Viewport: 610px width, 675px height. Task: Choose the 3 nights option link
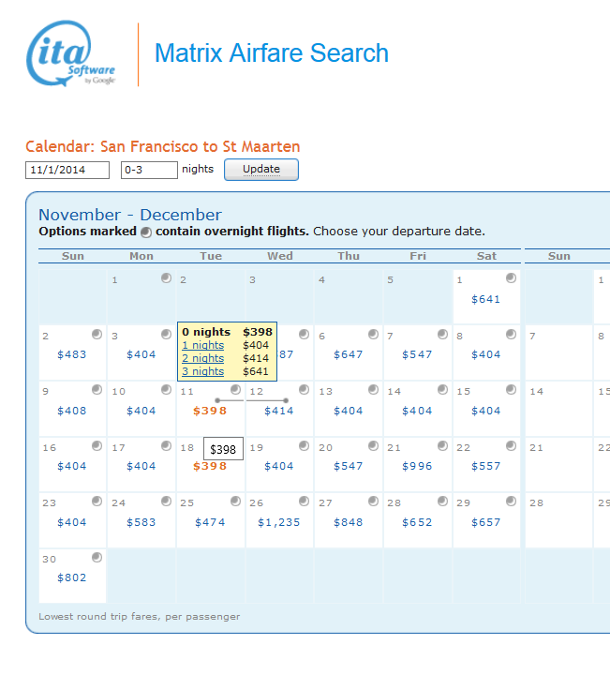[202, 371]
